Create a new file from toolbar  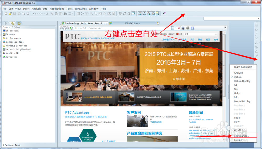pyautogui.click(x=6, y=14)
